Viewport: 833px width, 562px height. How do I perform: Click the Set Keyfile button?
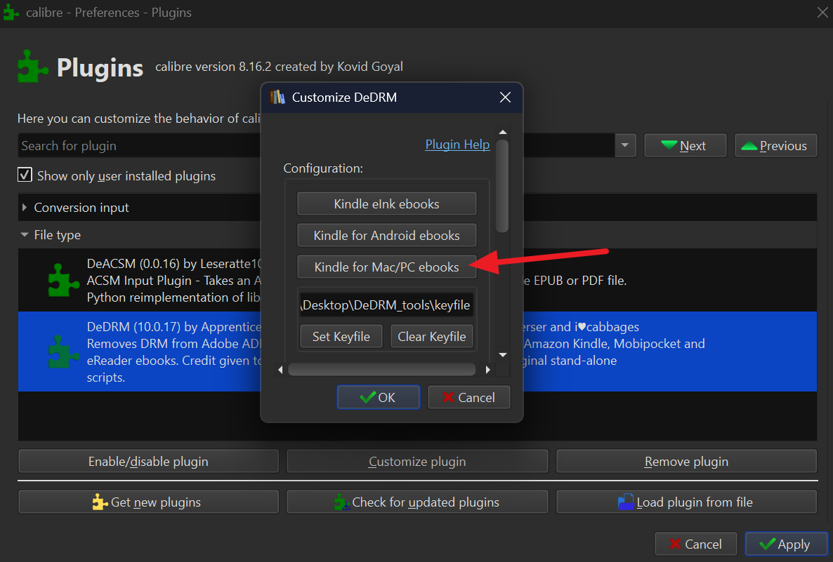341,337
